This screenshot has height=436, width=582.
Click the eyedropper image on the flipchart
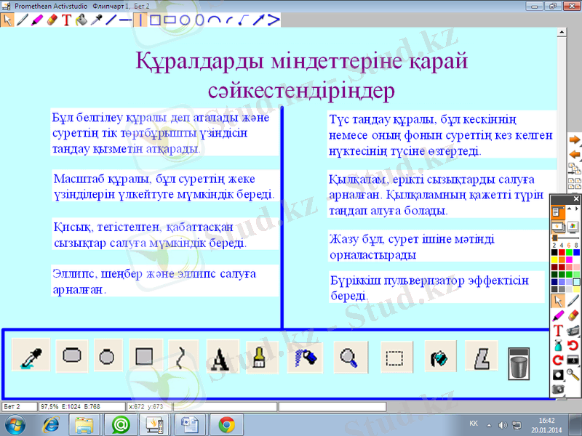click(x=31, y=357)
